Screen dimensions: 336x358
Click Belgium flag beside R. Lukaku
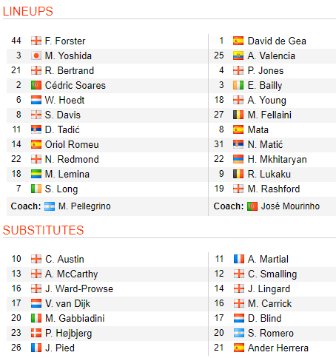238,174
